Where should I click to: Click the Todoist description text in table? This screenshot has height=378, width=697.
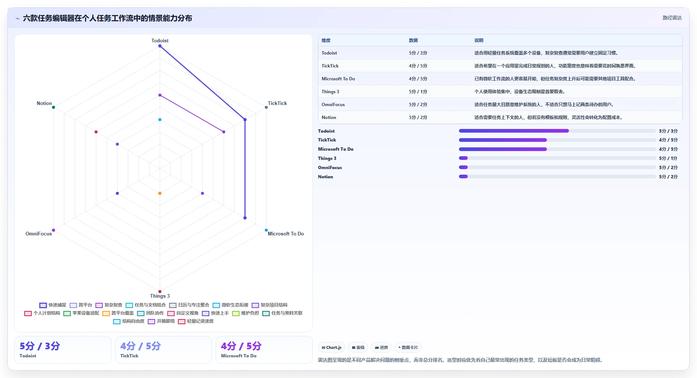click(x=546, y=53)
